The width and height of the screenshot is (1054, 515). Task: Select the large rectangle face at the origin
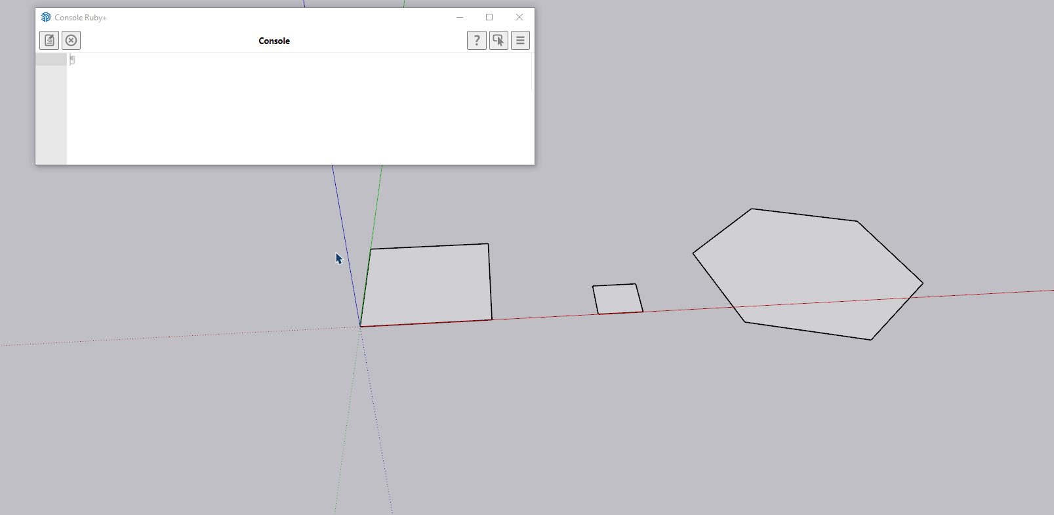(428, 285)
